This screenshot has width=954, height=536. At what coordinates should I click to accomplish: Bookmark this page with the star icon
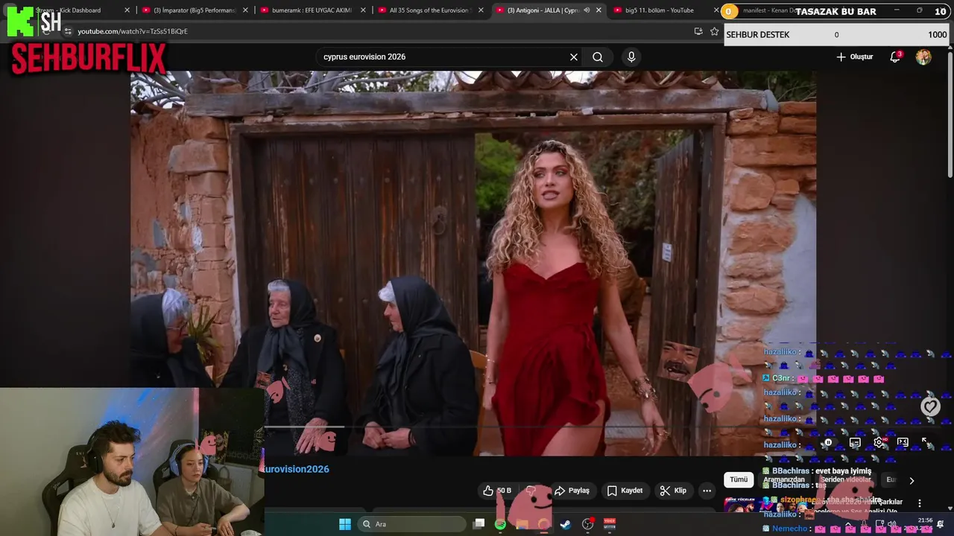tap(714, 31)
